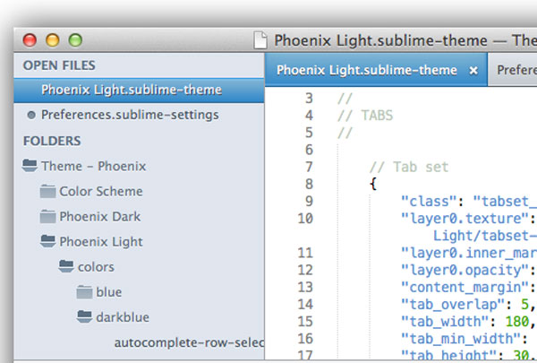The width and height of the screenshot is (537, 363).
Task: Collapse the Phoenix Light folder icon
Action: pyautogui.click(x=48, y=241)
